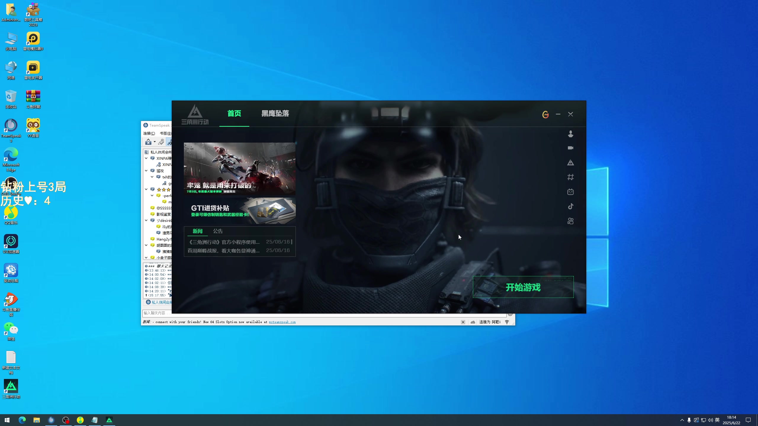The width and height of the screenshot is (758, 426).
Task: Open the myteamspeak.com link
Action: coord(282,322)
